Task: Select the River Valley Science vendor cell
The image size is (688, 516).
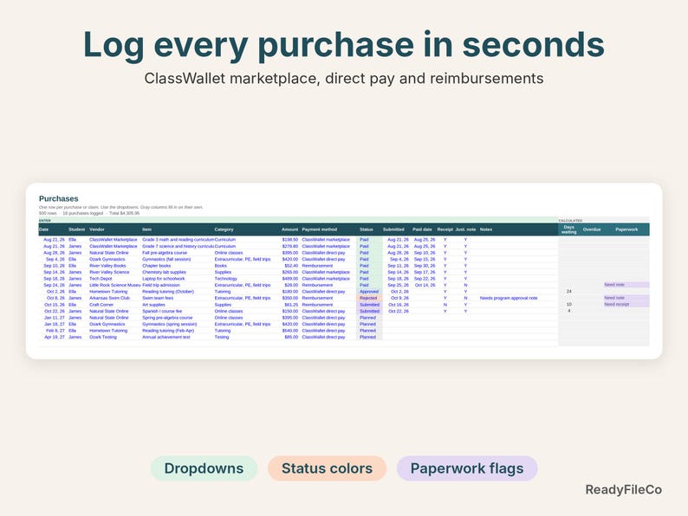Action: click(109, 272)
